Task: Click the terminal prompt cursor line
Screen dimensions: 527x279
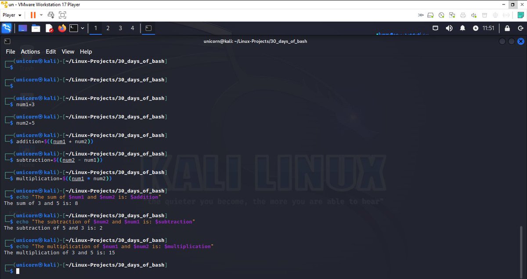Action: [x=18, y=271]
